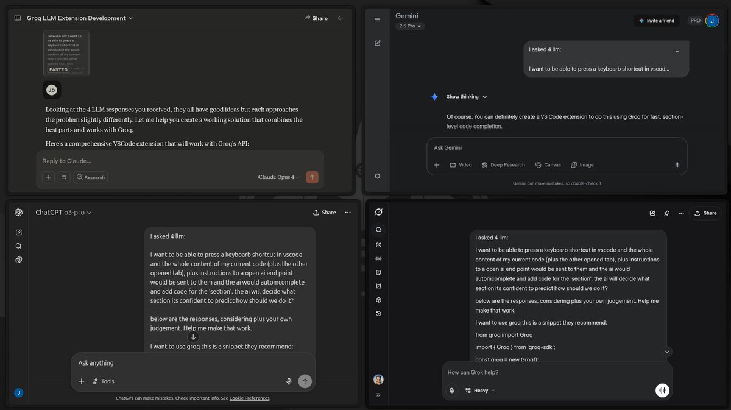This screenshot has height=410, width=731.
Task: Start Grok voice waveform button in composer
Action: click(x=662, y=391)
